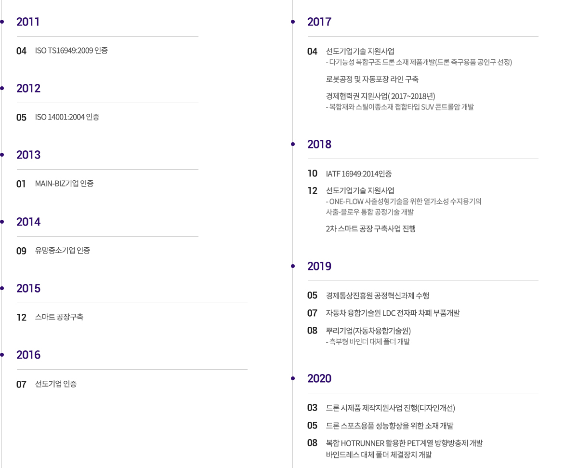
Task: Click 2차 스마트 공장 구축사업 진행 text
Action: [x=371, y=229]
